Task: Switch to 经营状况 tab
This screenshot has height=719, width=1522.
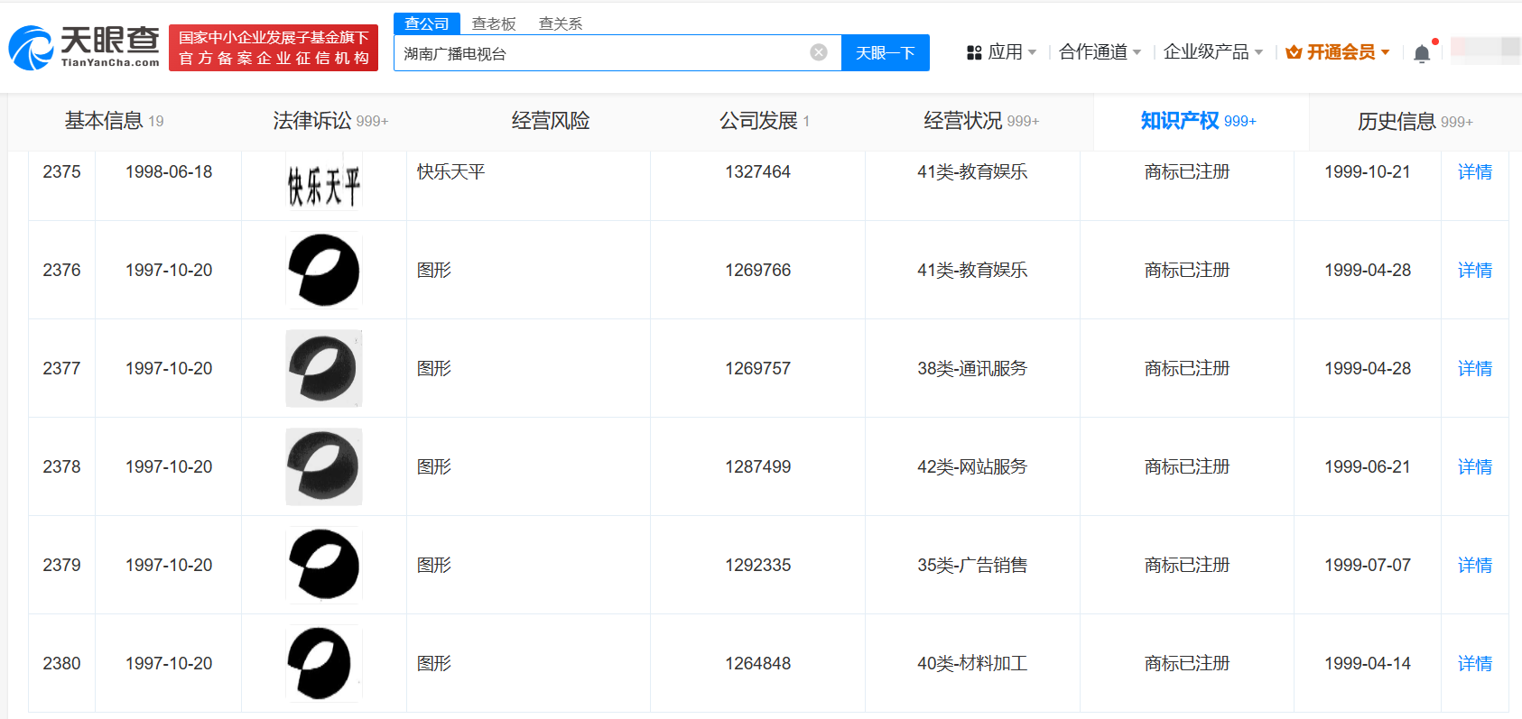Action: pos(981,121)
